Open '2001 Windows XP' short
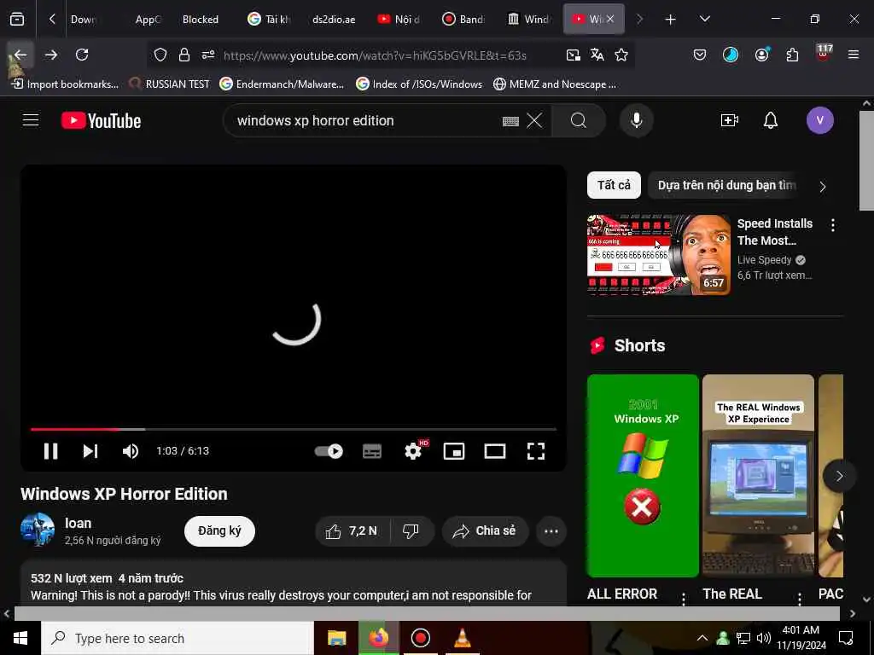Viewport: 874px width, 655px height. click(x=643, y=476)
